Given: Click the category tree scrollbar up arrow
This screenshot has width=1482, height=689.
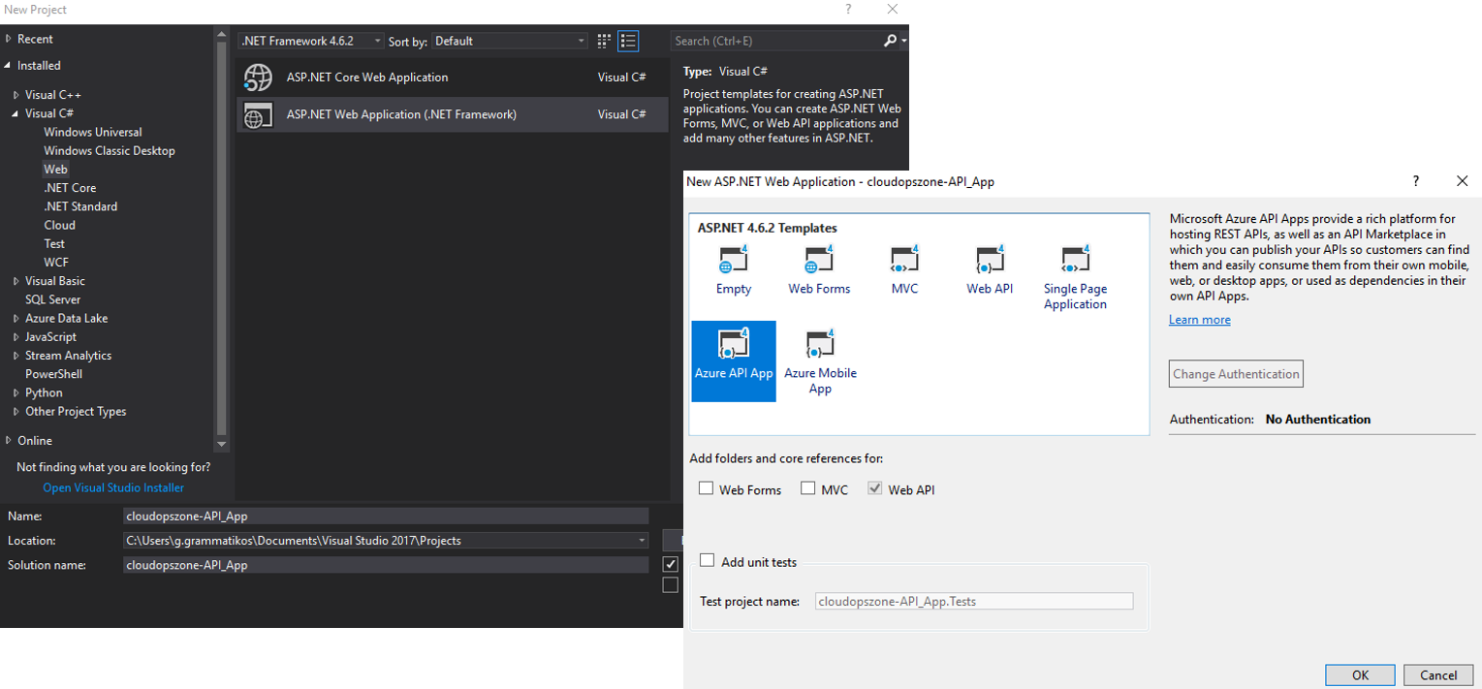Looking at the screenshot, I should [x=222, y=36].
